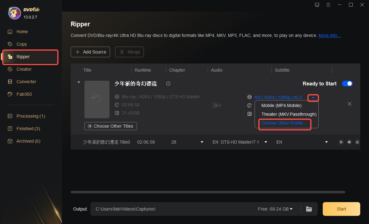Open the EN DTS-HD Master audio dropdown

coord(266,142)
